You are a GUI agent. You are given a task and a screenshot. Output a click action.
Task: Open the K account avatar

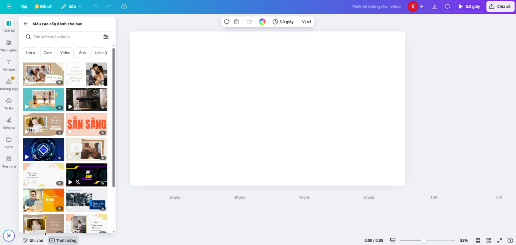[x=413, y=6]
